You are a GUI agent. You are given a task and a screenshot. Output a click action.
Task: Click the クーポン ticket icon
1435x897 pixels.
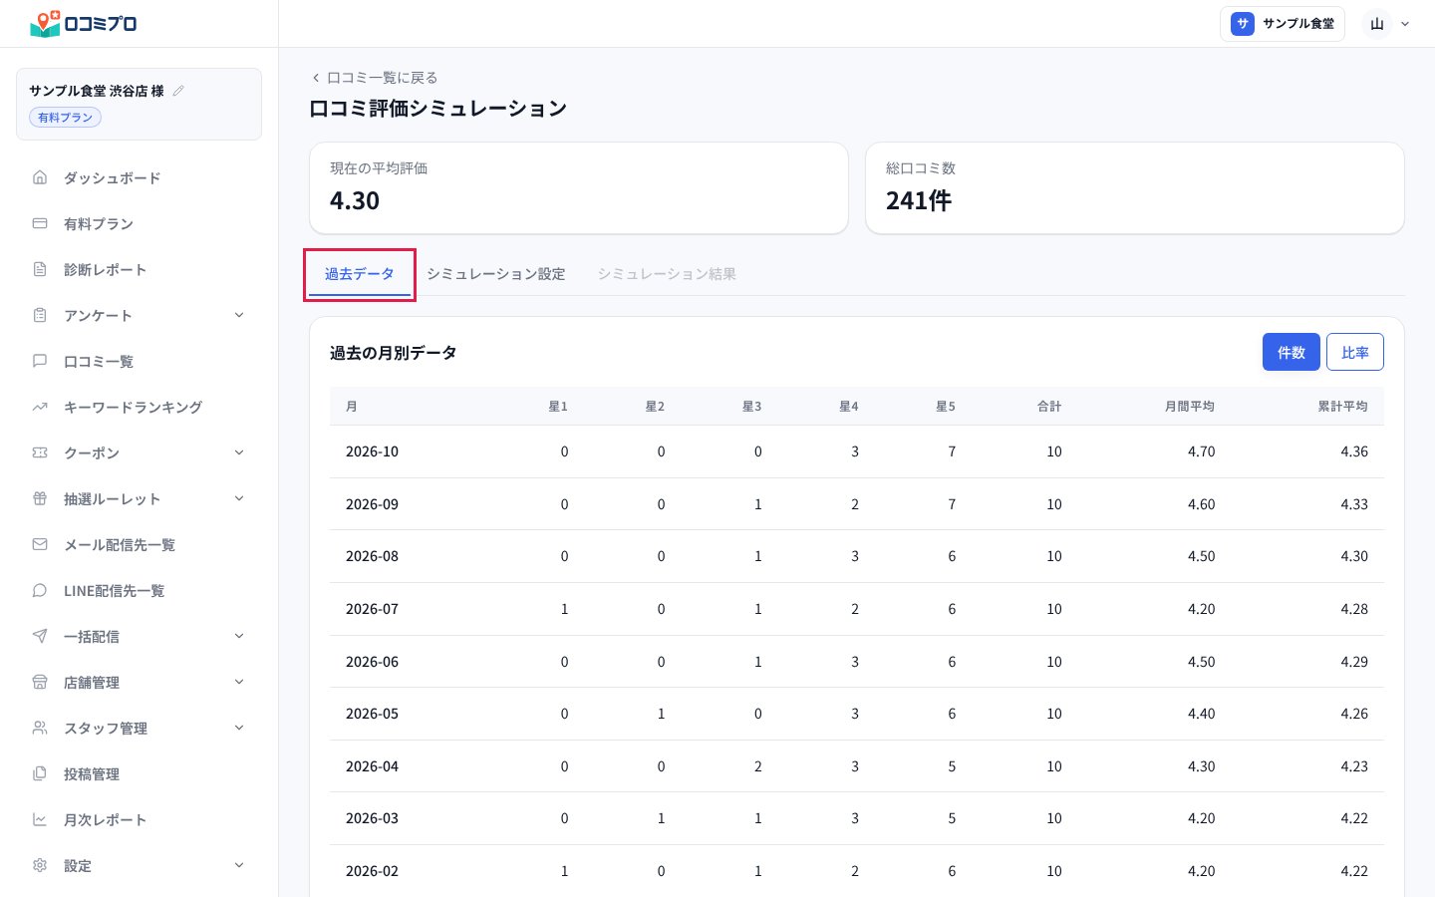point(40,452)
